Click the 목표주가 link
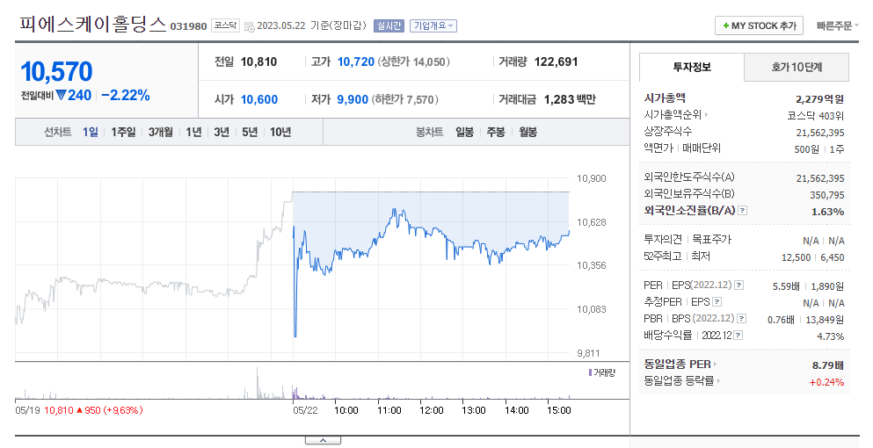 711,239
